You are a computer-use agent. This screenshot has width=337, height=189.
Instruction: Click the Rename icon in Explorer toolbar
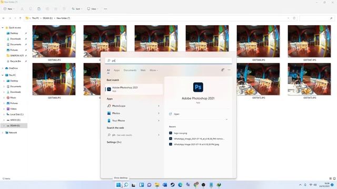tap(47, 9)
